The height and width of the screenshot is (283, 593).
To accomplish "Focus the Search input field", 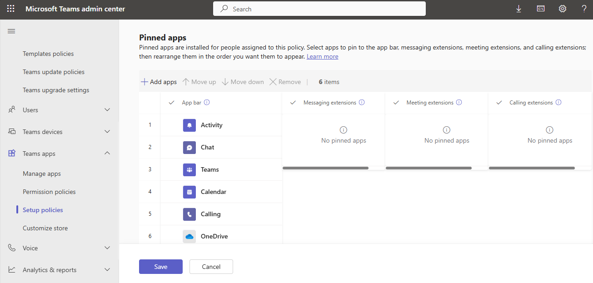I will click(319, 9).
